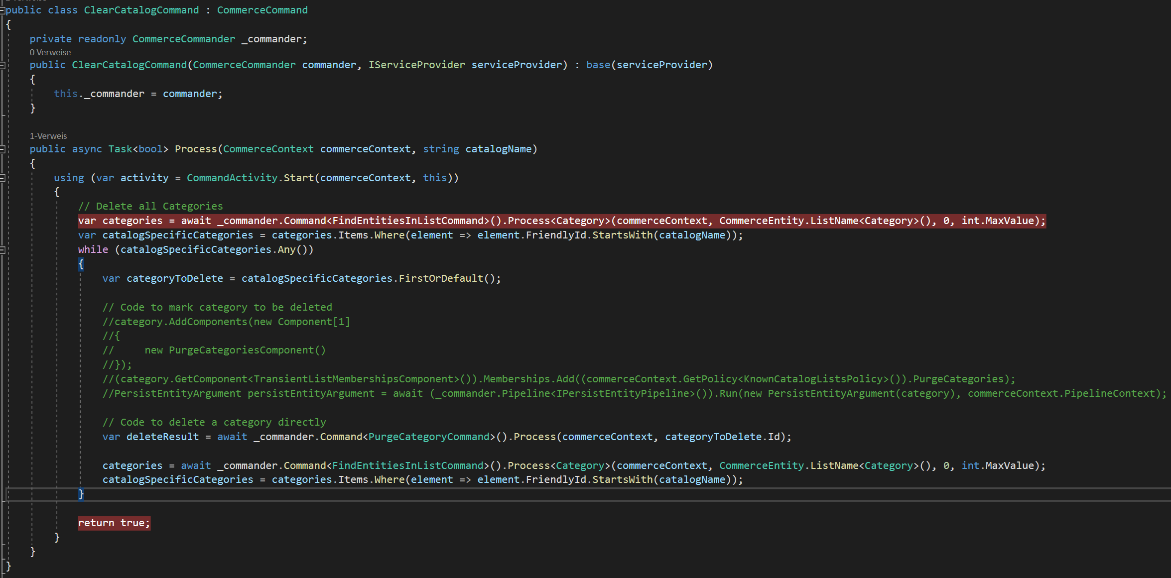Click the 'Process' method name in its declaration

tap(196, 149)
